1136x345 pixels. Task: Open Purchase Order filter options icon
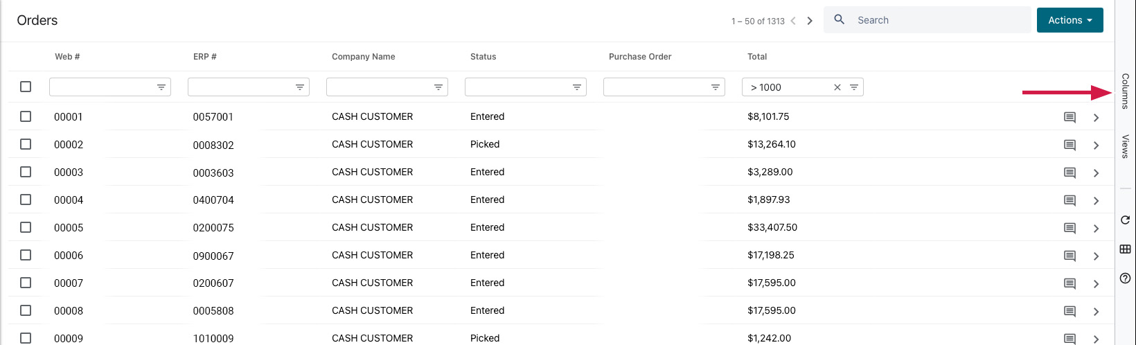coord(716,87)
